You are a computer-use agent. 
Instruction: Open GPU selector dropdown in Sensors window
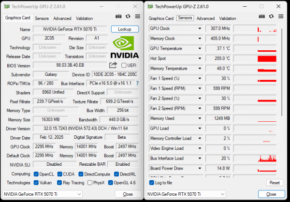186,194
